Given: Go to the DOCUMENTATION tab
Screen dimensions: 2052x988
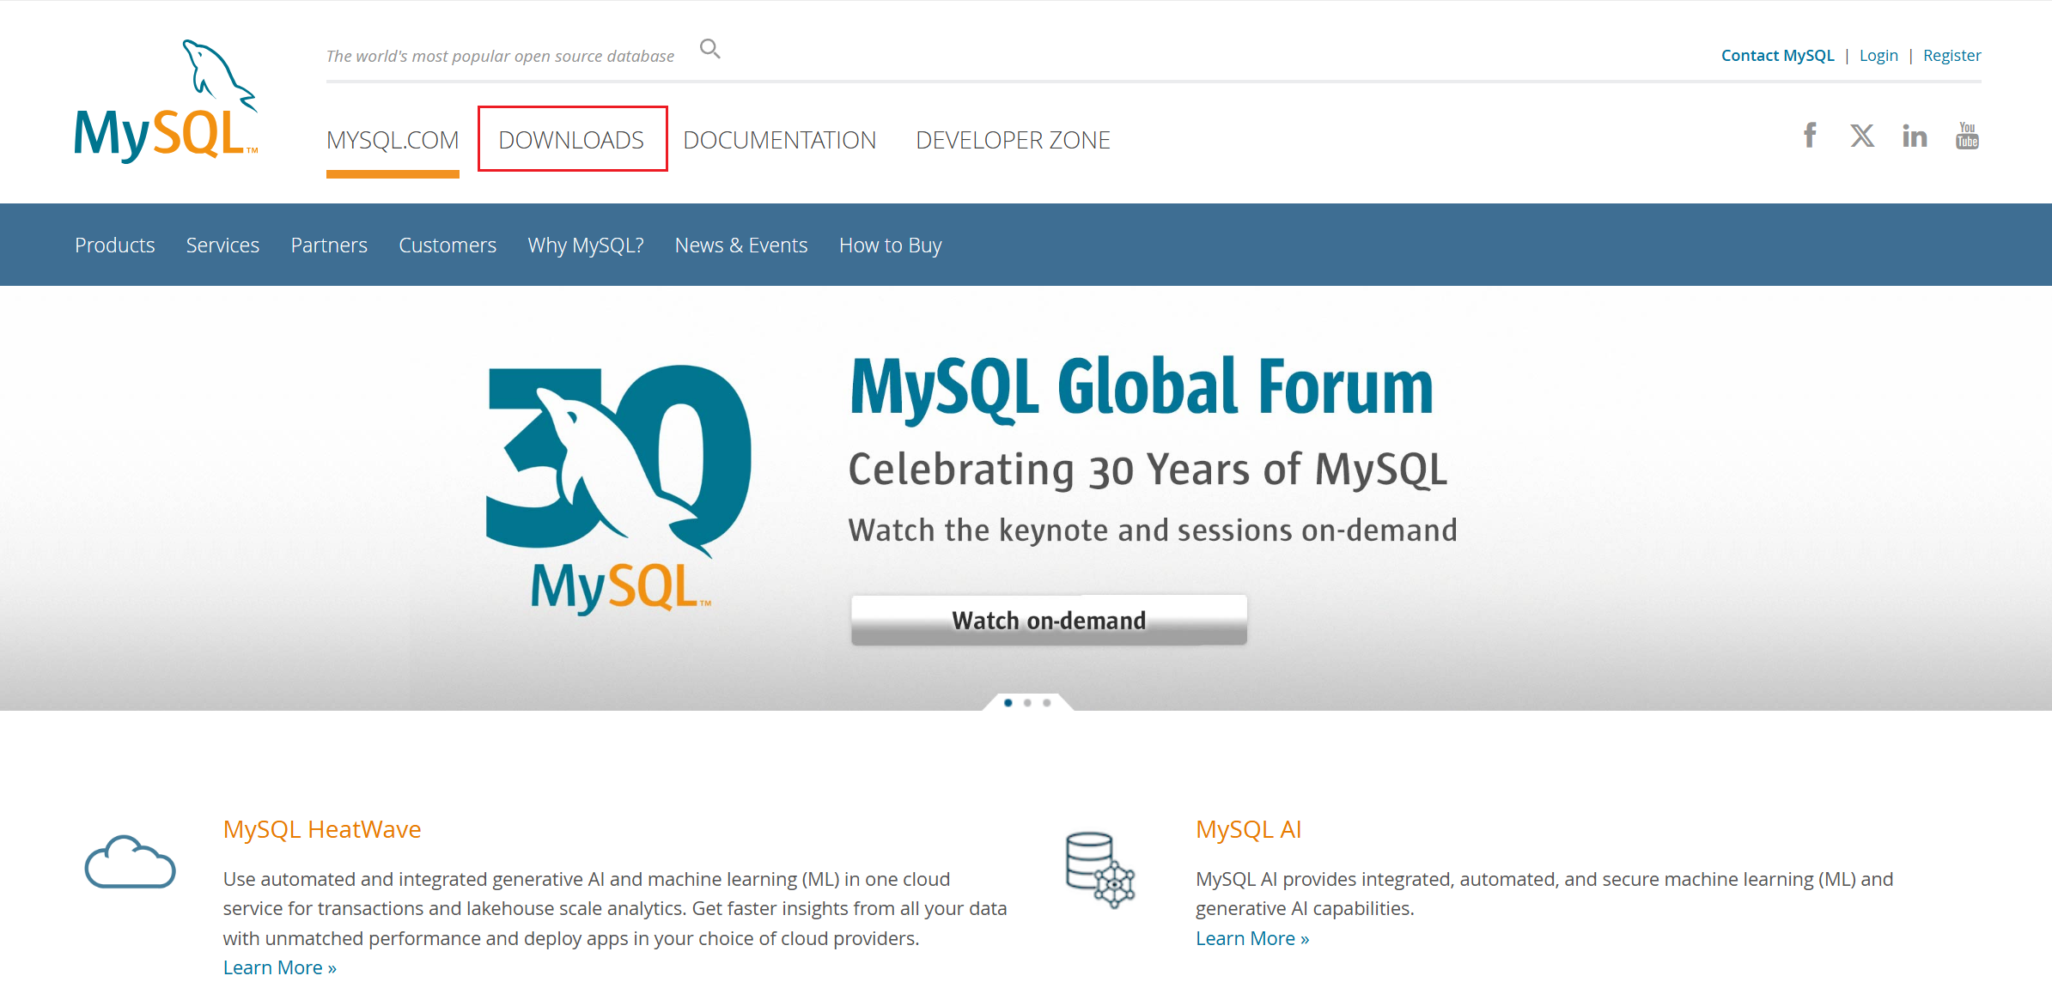Looking at the screenshot, I should 780,140.
